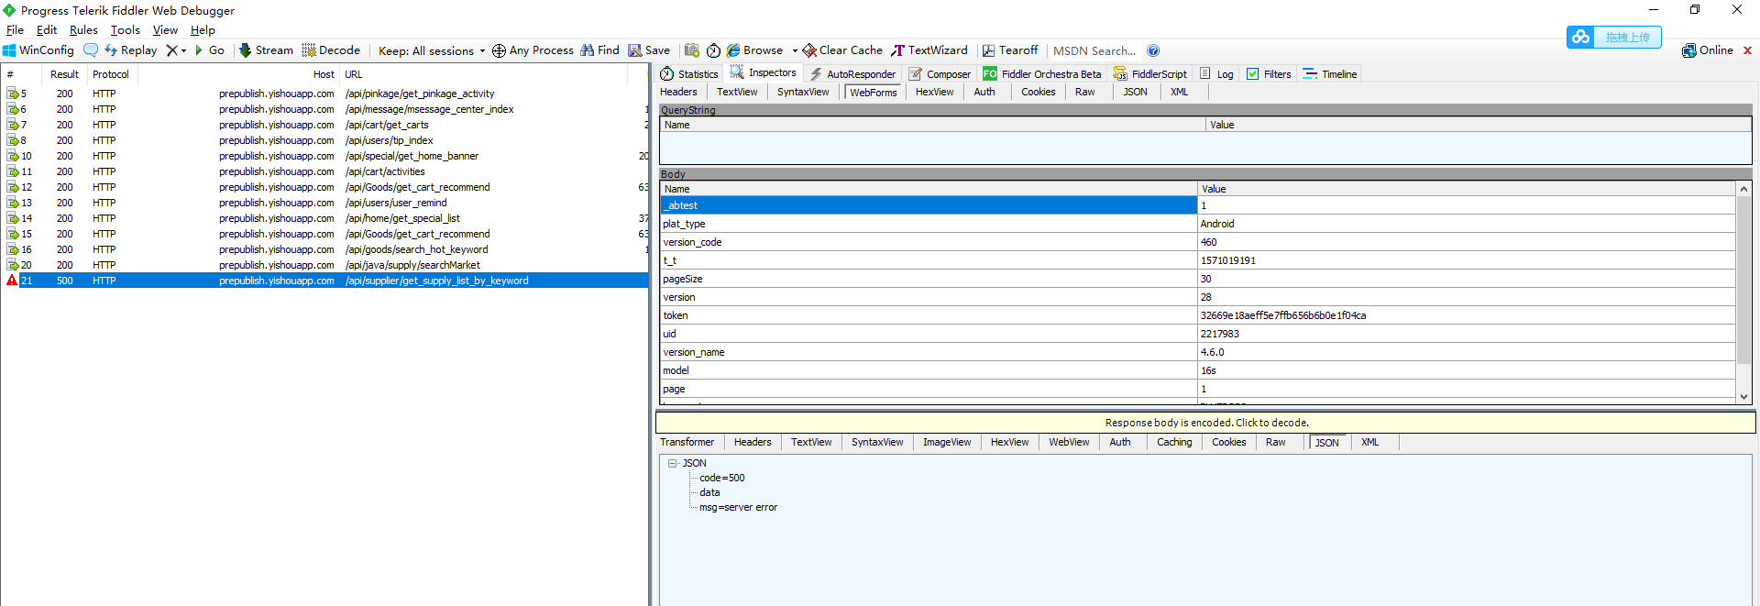Open the Rules menu
The height and width of the screenshot is (606, 1760).
(83, 30)
